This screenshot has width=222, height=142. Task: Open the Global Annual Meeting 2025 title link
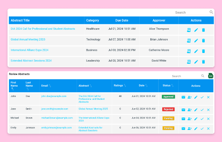28,39
